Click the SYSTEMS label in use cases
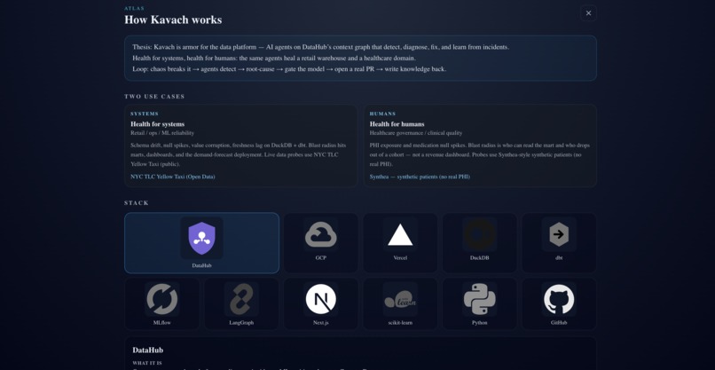Viewport: 715px width, 370px height. [145, 114]
